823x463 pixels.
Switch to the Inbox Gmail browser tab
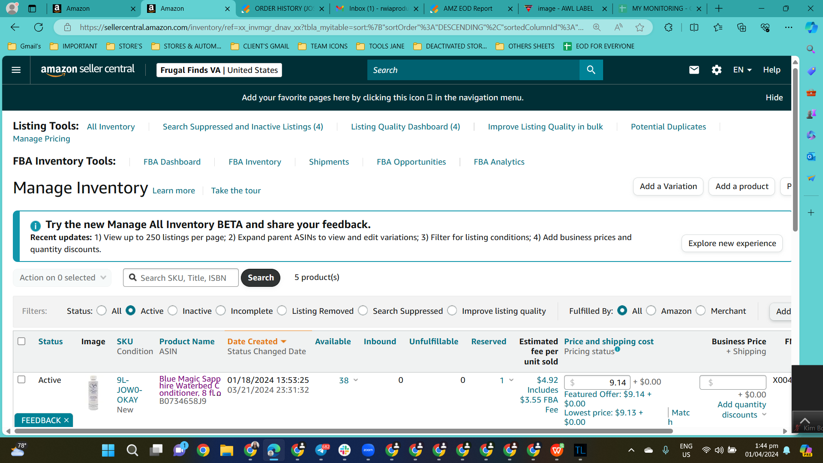click(376, 9)
